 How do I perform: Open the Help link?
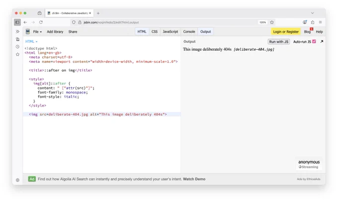pos(319,32)
